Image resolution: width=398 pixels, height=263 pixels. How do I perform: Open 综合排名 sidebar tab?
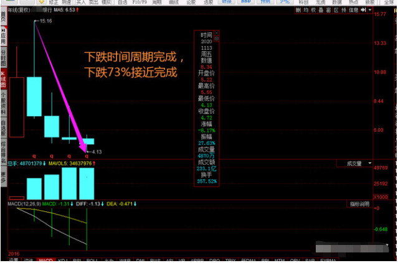[3, 152]
